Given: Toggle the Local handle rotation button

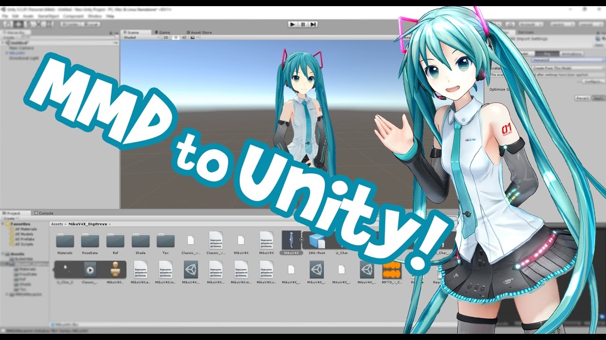Looking at the screenshot, I should click(92, 24).
